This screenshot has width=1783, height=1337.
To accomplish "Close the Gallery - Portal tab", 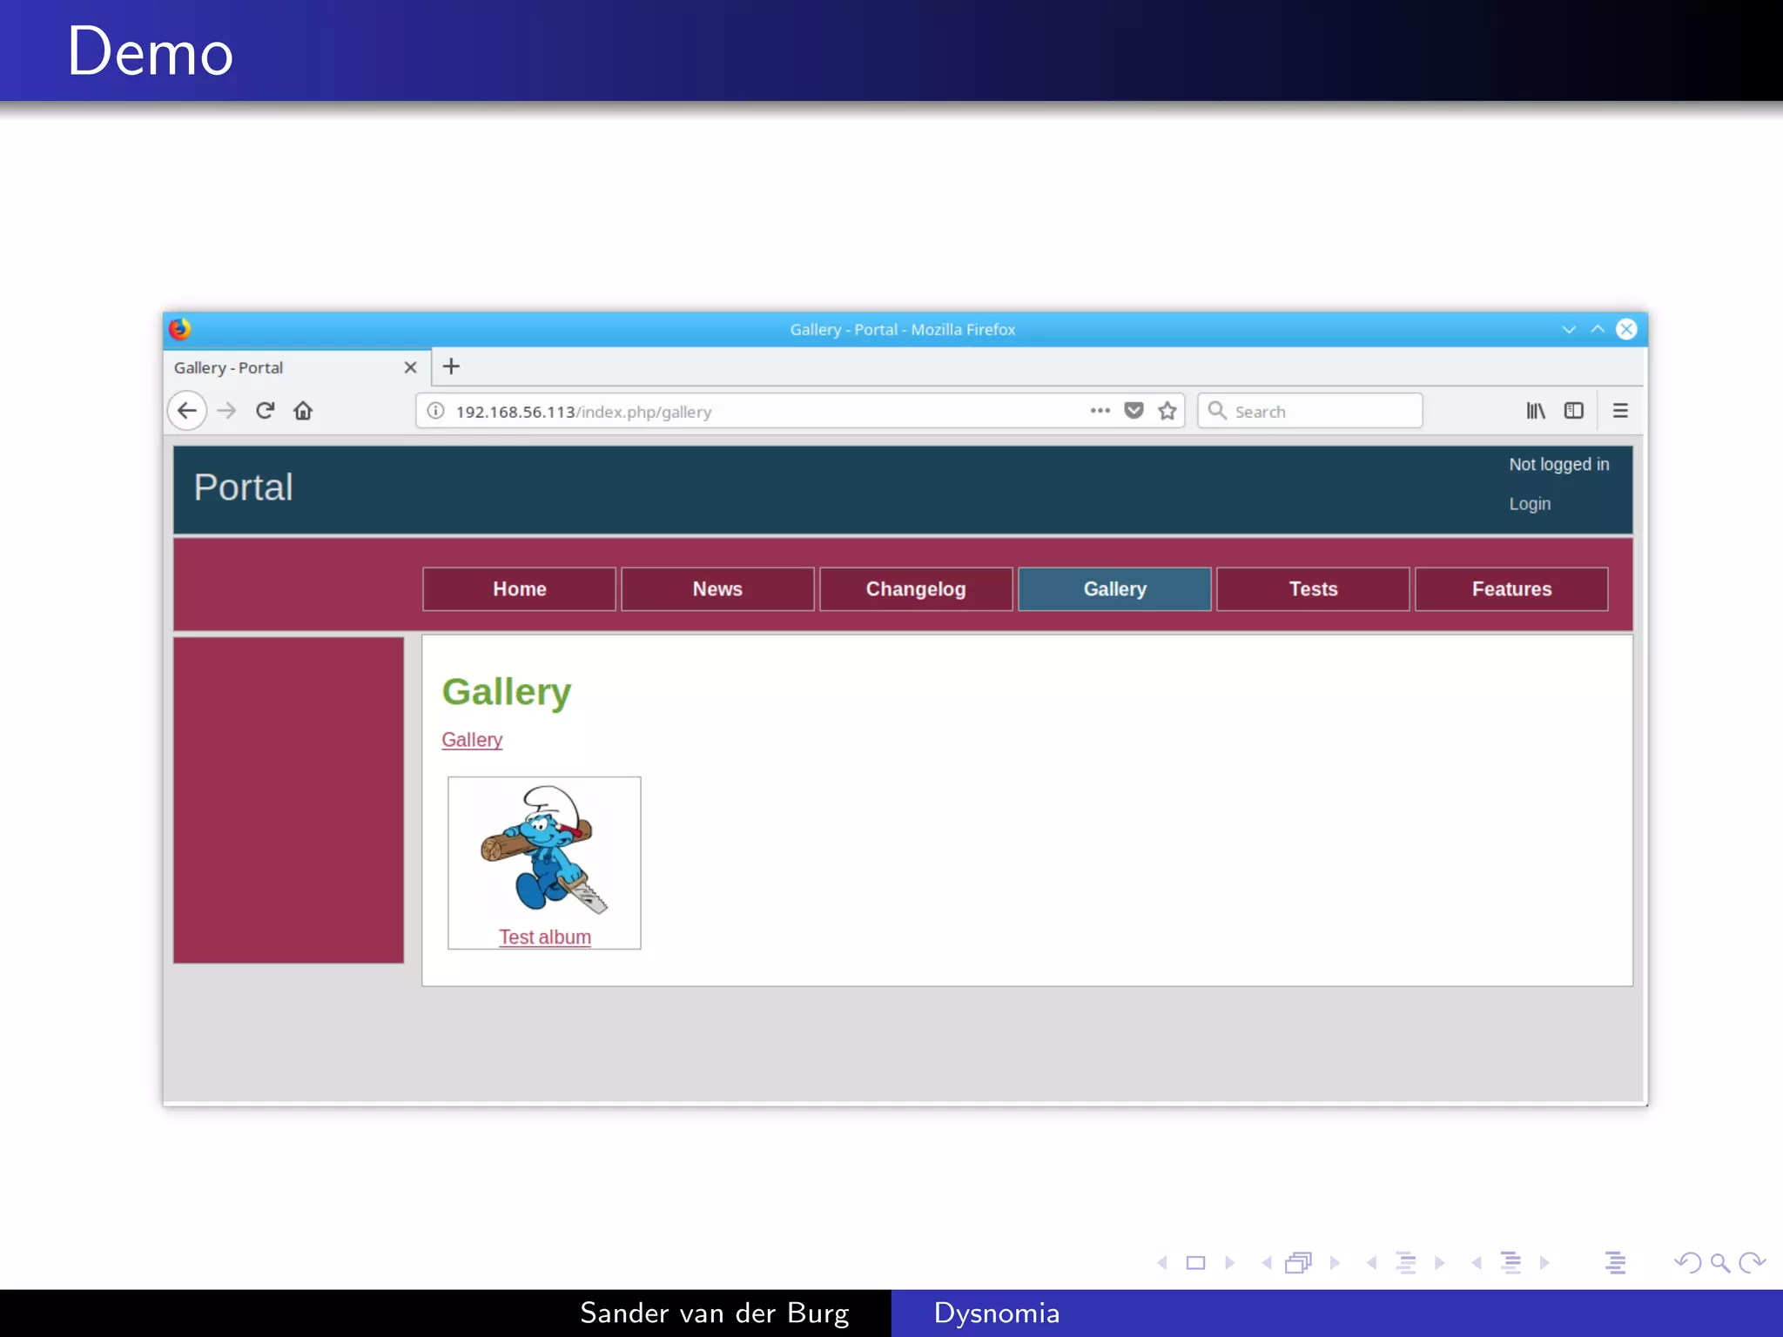I will click(410, 367).
